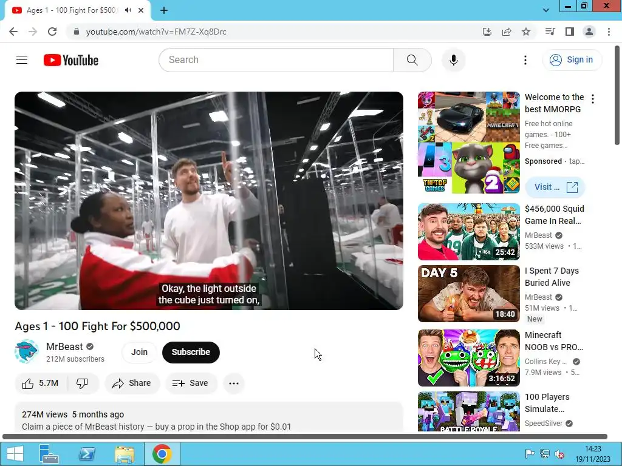This screenshot has height=466, width=622.
Task: Click 'Welcome to the best MMORPG' title
Action: 554,103
